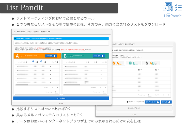The image size is (188, 127).
Task: Open the 名 column gear in list A
Action: (x=45, y=62)
